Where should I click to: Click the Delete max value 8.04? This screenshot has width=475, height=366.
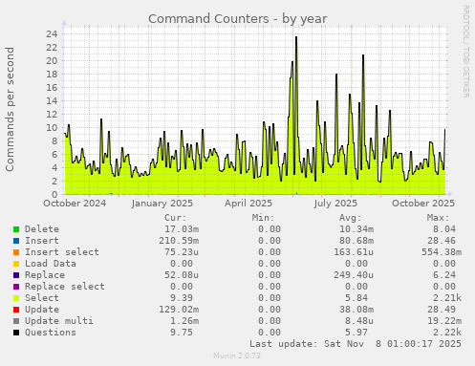444,229
